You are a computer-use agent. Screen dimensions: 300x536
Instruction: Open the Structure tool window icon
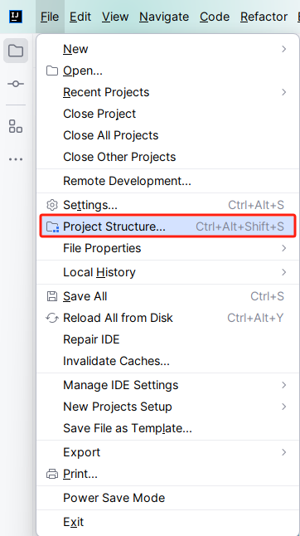click(x=16, y=126)
